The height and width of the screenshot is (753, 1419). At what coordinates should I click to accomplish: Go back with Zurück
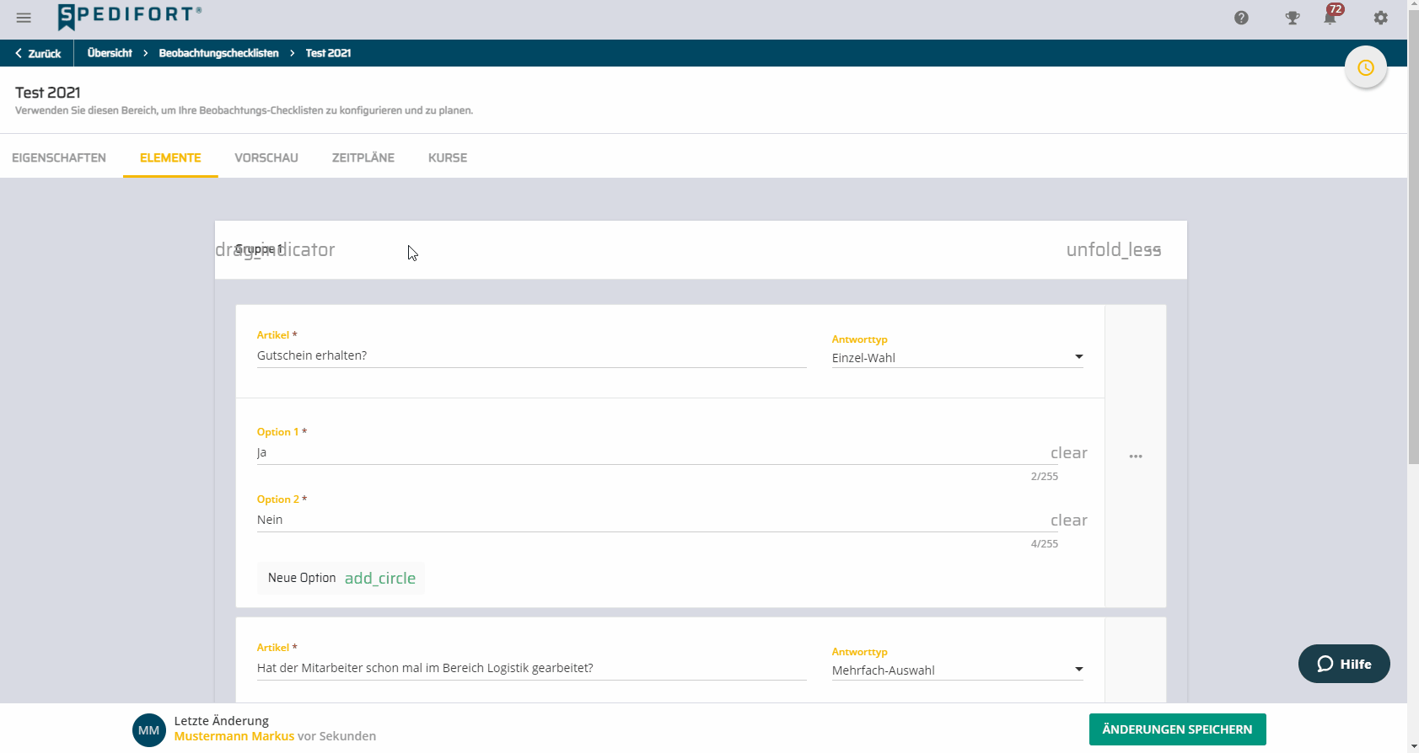point(38,53)
